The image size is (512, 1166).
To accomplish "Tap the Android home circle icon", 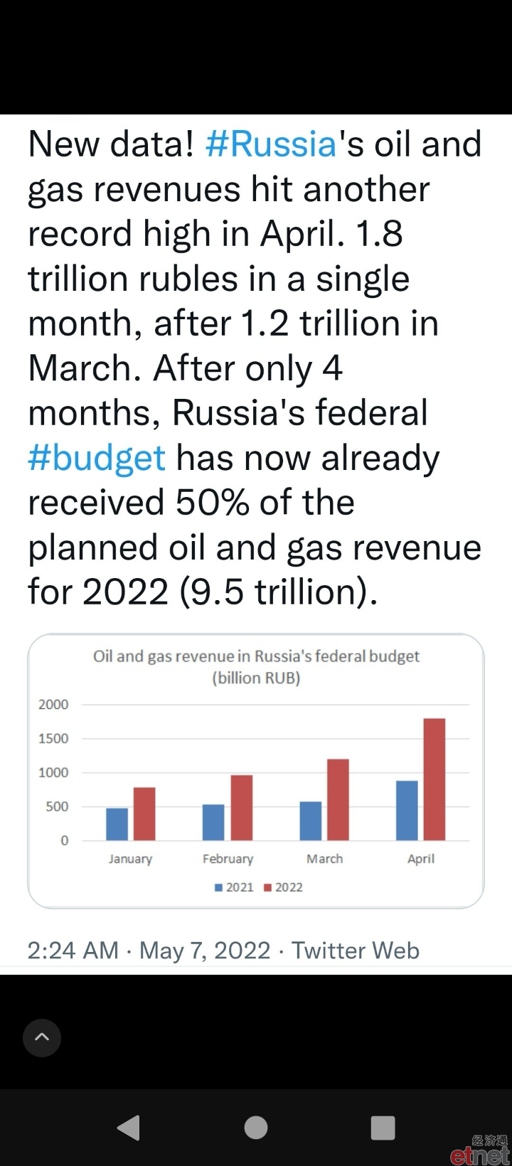I will (256, 1128).
